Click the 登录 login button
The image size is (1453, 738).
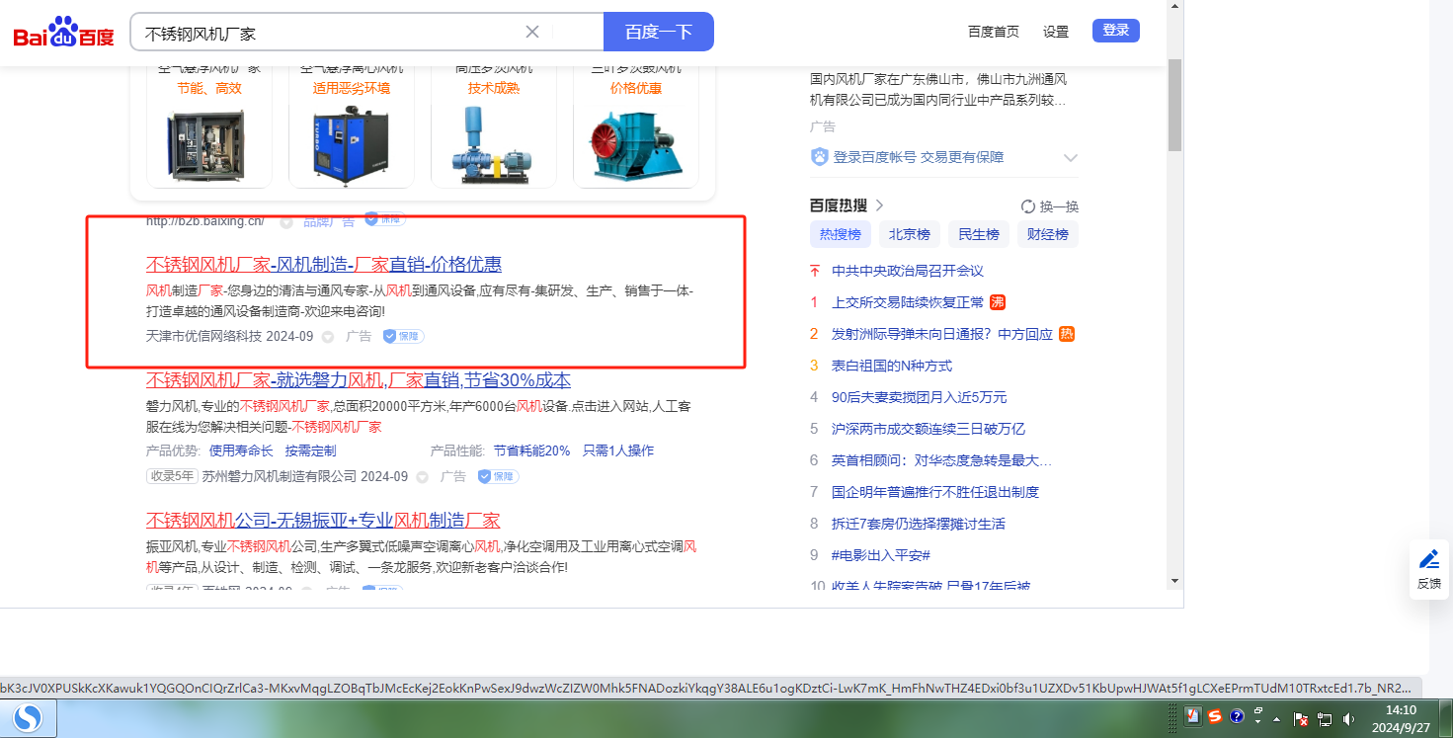click(1116, 31)
